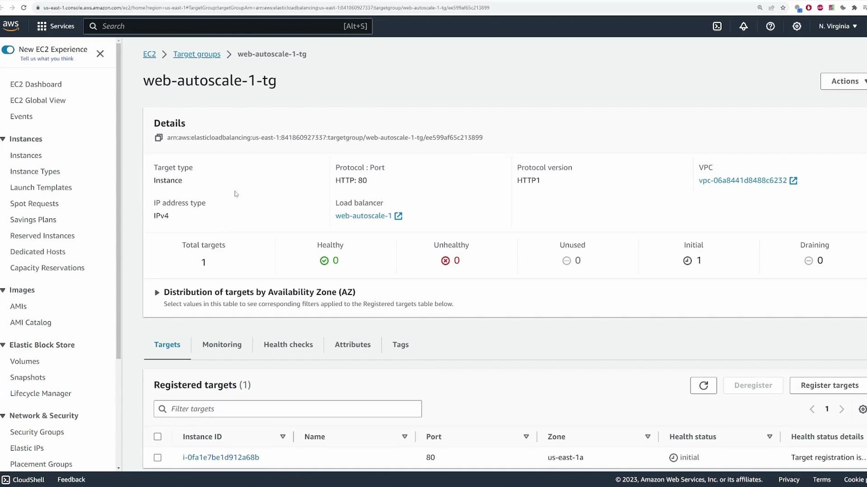Toggle the New EC2 Experience switch
Image resolution: width=867 pixels, height=487 pixels.
[8, 50]
